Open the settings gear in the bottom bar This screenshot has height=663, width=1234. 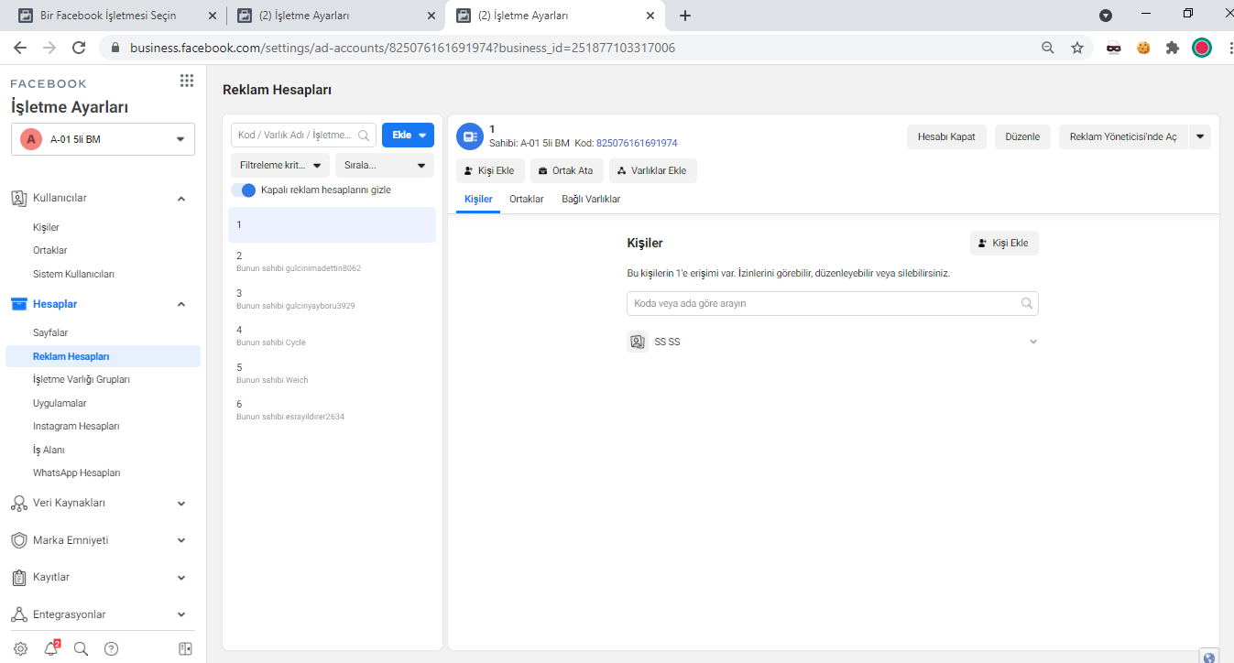click(x=20, y=648)
